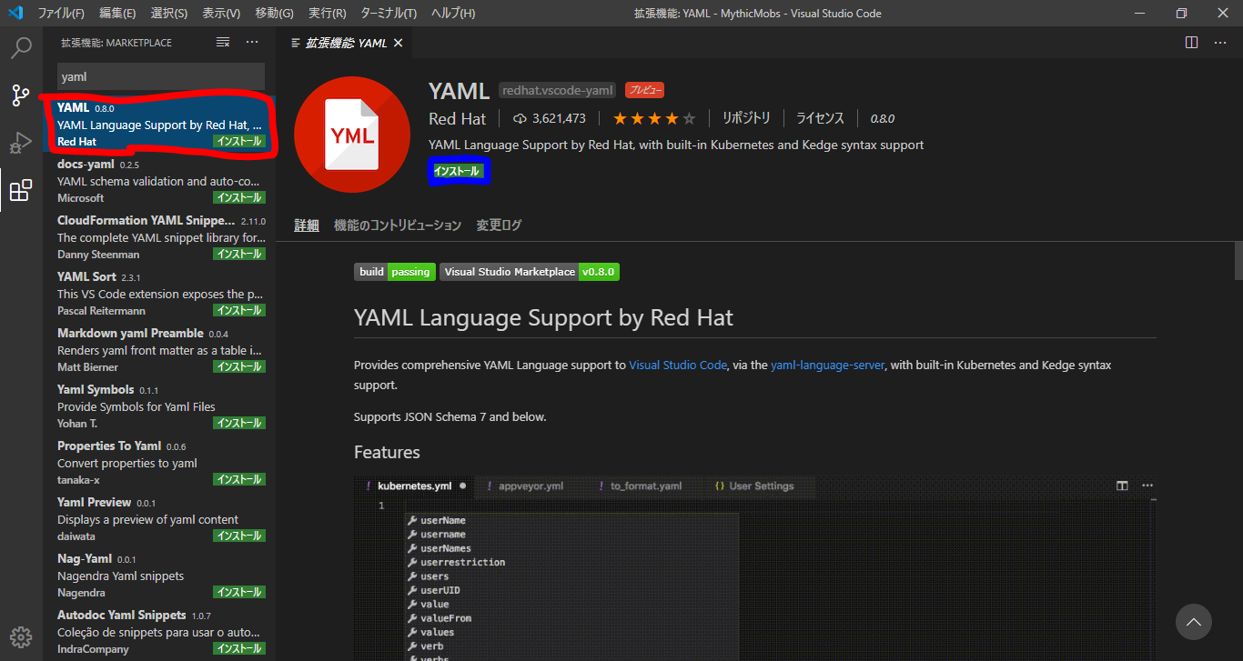Open the Manage gear menu
The width and height of the screenshot is (1243, 661).
[x=21, y=636]
